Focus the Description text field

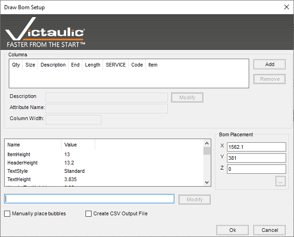[107, 97]
